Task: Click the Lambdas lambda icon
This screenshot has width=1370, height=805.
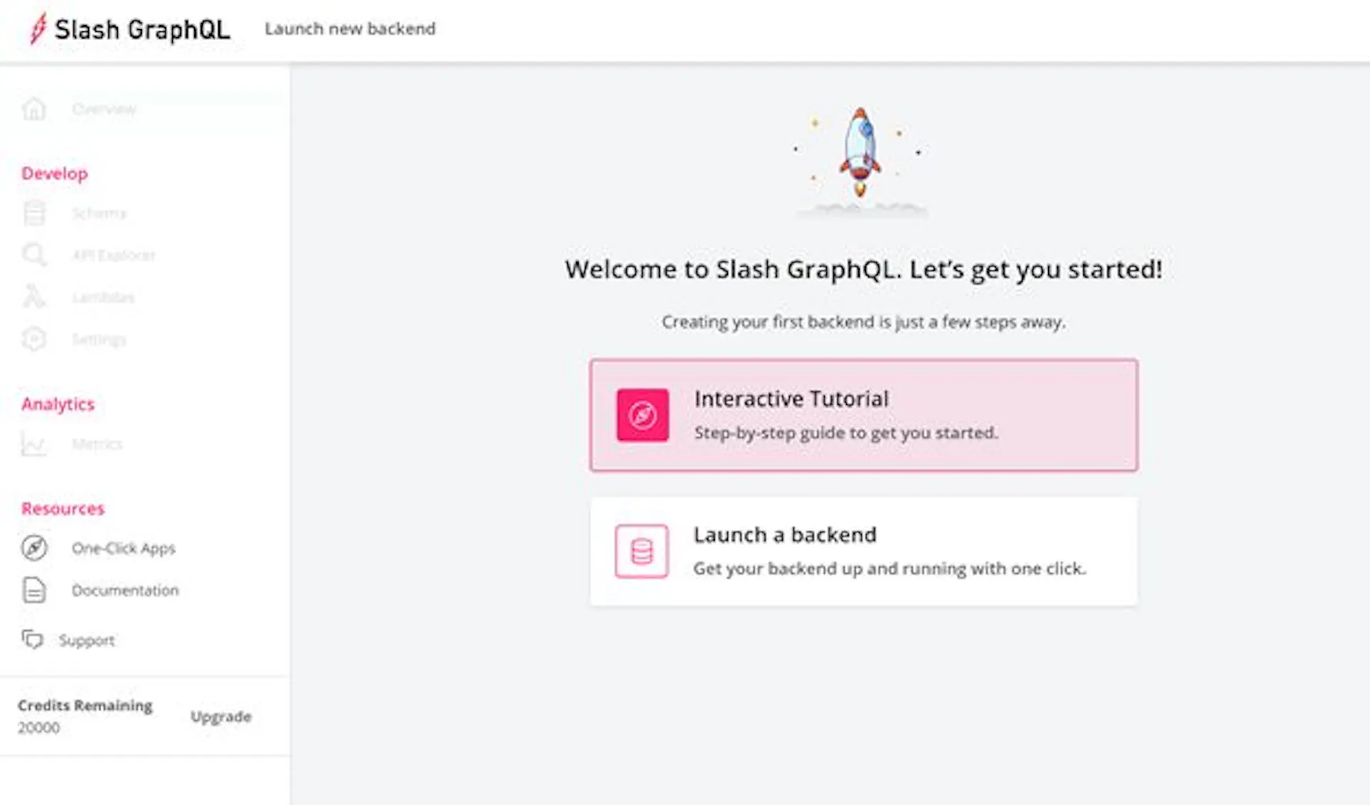Action: (x=34, y=297)
